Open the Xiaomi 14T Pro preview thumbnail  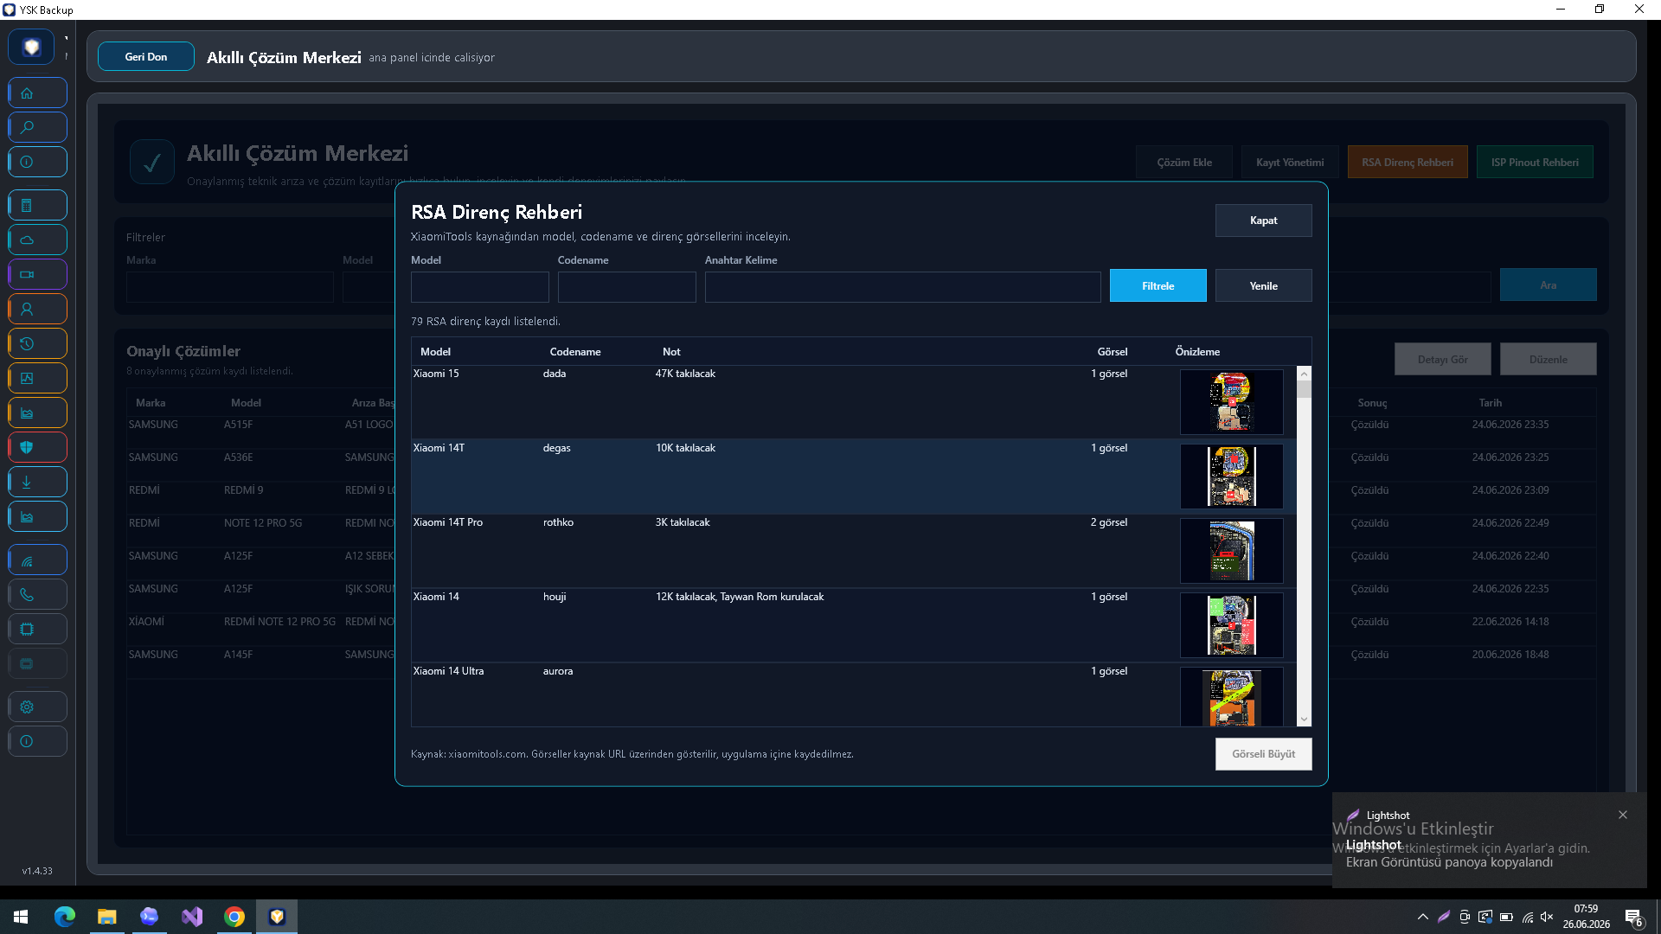(x=1231, y=551)
